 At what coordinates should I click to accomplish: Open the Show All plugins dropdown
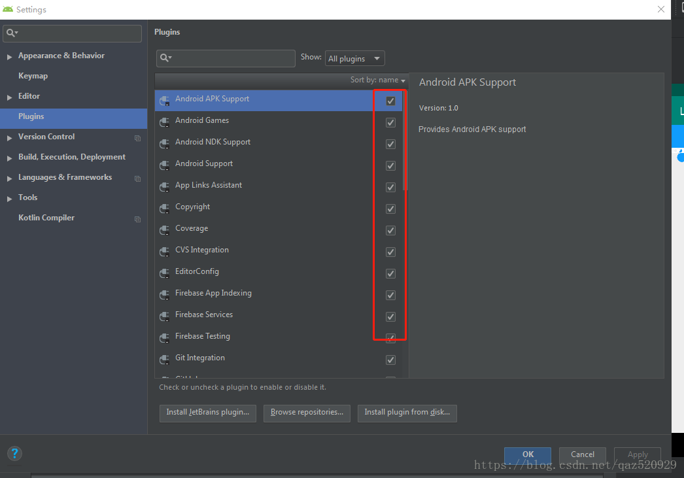pos(354,58)
